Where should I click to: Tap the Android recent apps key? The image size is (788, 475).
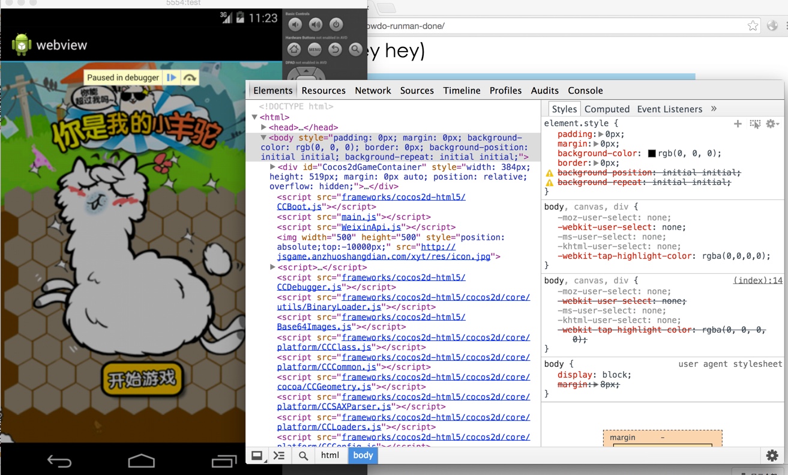click(224, 461)
